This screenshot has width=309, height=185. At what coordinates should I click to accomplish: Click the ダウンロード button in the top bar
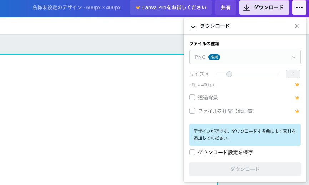pyautogui.click(x=264, y=7)
